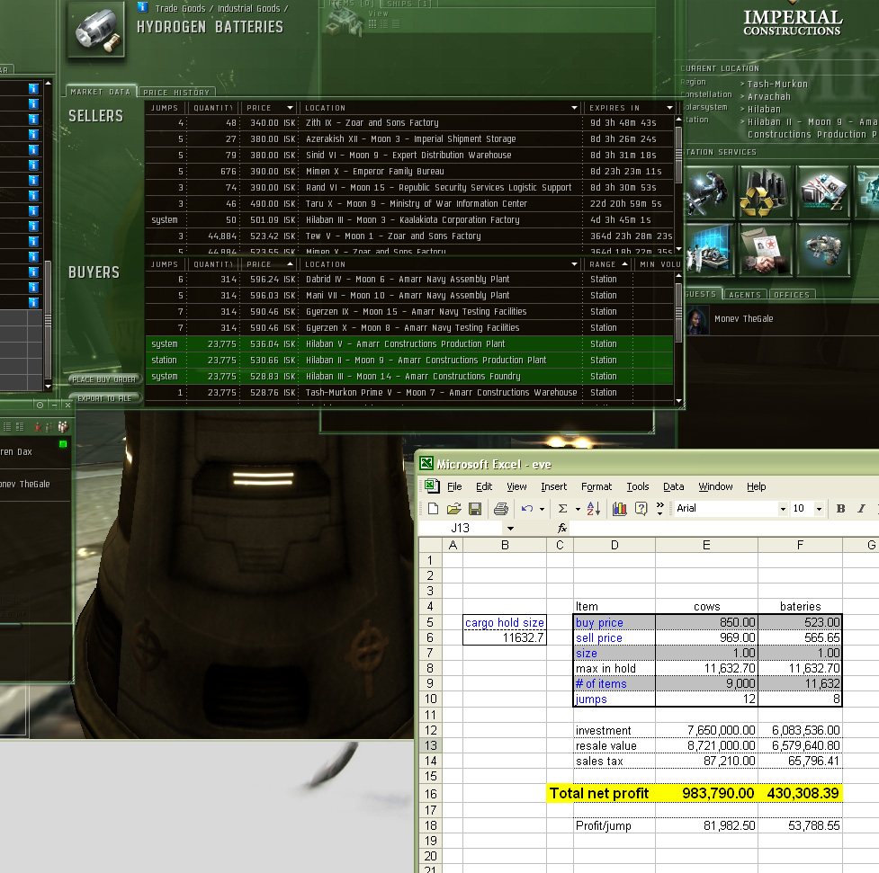Switch to Agents tab
The height and width of the screenshot is (873, 879).
tap(744, 295)
